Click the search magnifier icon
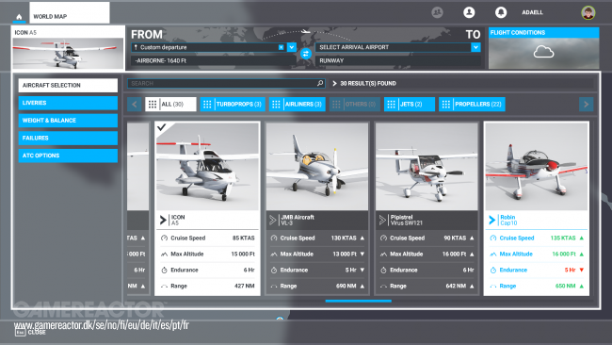The width and height of the screenshot is (612, 345). [x=320, y=83]
